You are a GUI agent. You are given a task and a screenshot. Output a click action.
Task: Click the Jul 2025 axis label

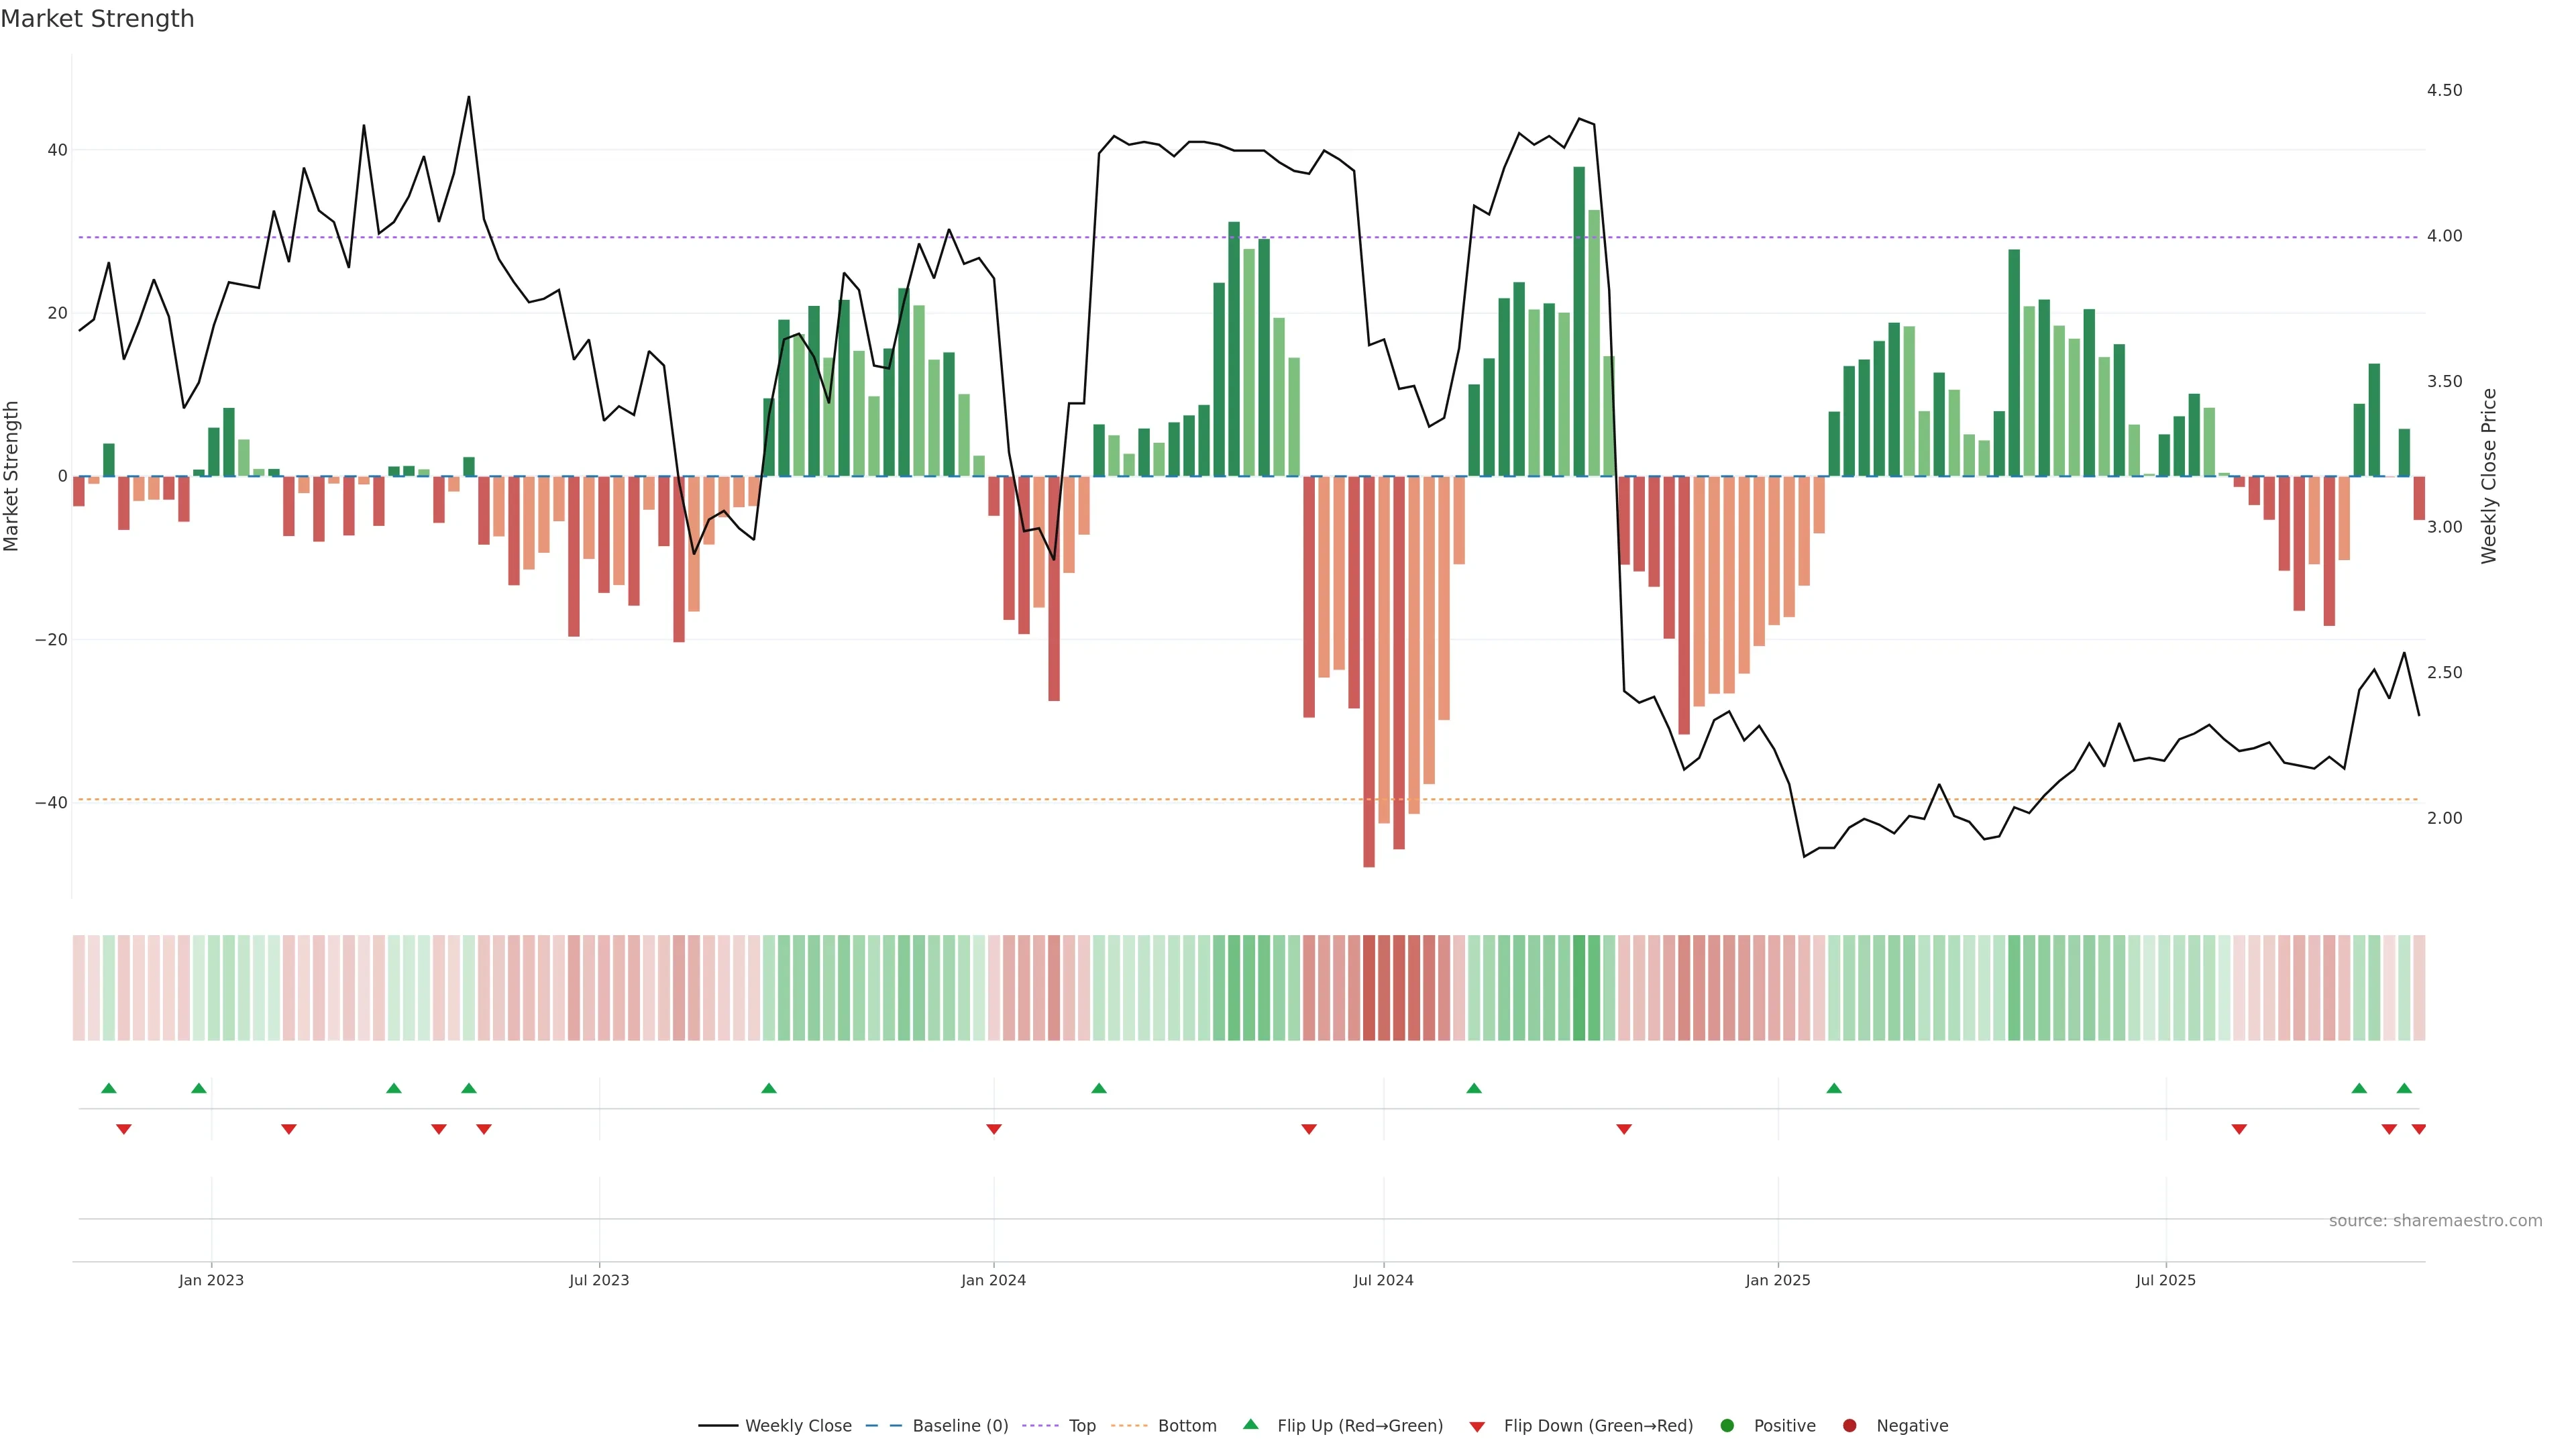coord(2165,1280)
